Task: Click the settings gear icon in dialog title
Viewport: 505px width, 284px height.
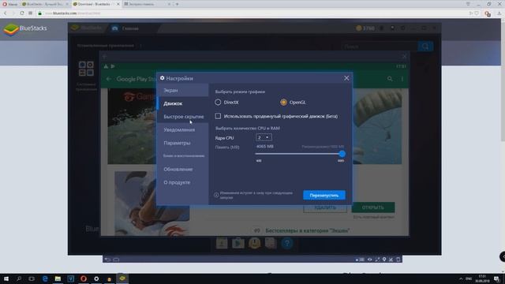Action: pyautogui.click(x=162, y=78)
